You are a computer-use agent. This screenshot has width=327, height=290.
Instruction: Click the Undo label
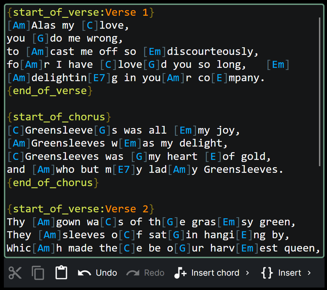point(106,273)
